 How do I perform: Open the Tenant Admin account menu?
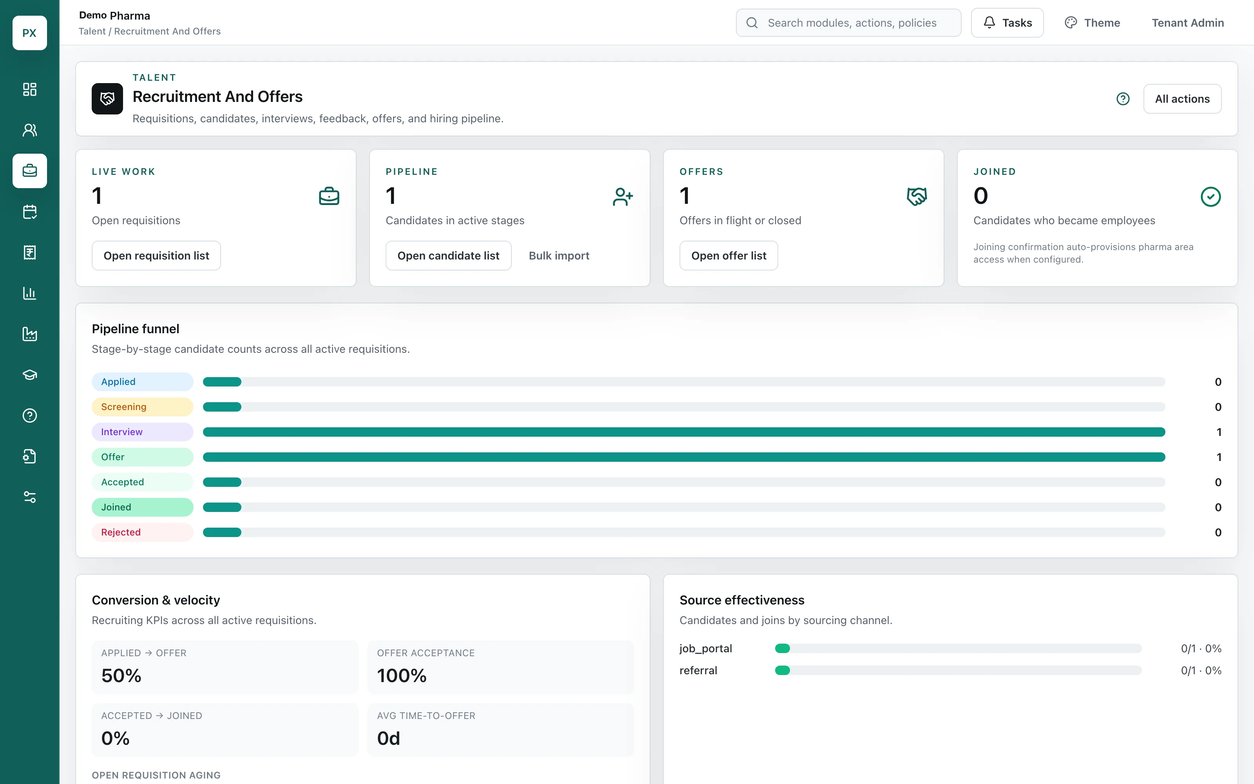(x=1188, y=23)
